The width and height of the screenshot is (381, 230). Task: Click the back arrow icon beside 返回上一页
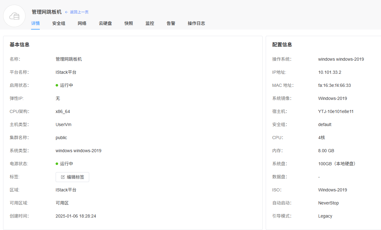coord(67,12)
